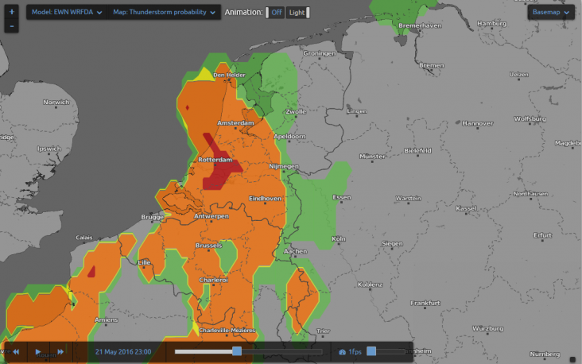
Task: Click the yellow area near Den Helder
Action: (x=204, y=75)
